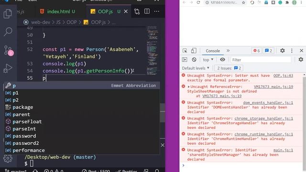The image size is (306, 172).
Task: Click the sync changes status icon
Action: (x=35, y=171)
